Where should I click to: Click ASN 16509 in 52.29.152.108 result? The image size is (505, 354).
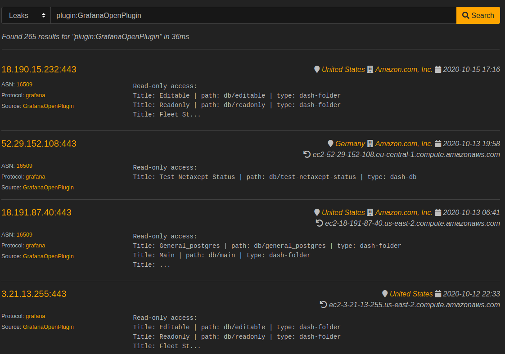pos(24,166)
